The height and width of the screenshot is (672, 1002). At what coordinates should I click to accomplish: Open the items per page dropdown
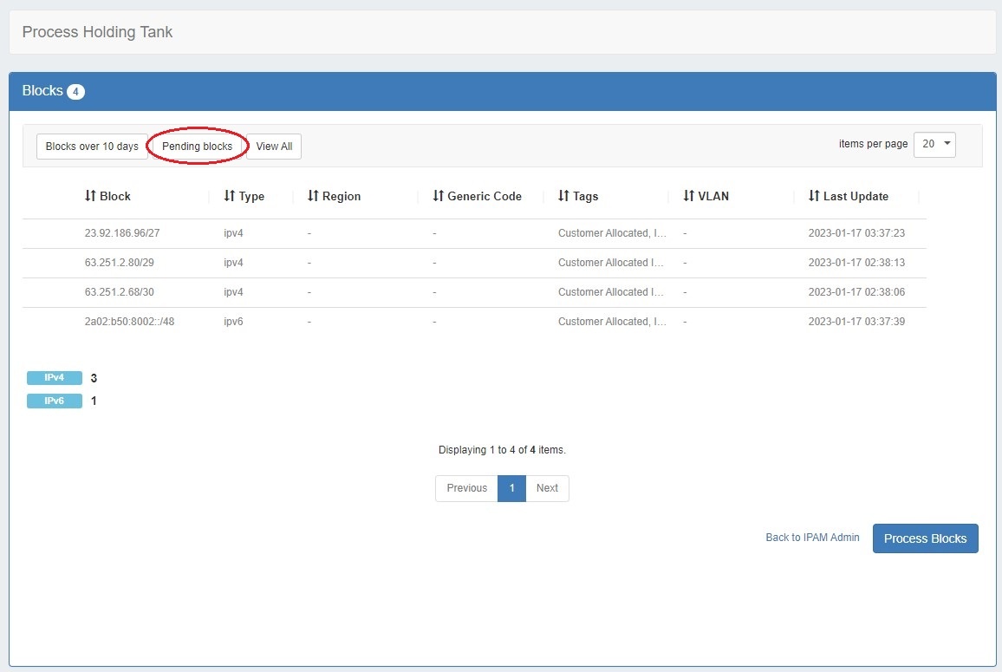[934, 145]
